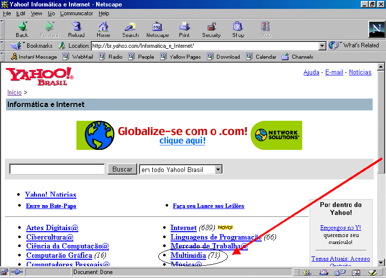This screenshot has width=386, height=278.
Task: Open Newsgroups from the component bar
Action: pos(340,273)
